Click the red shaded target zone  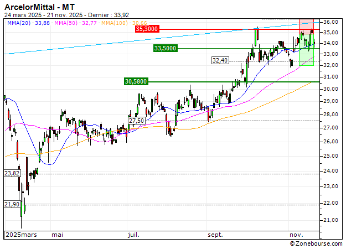[x=306, y=23]
